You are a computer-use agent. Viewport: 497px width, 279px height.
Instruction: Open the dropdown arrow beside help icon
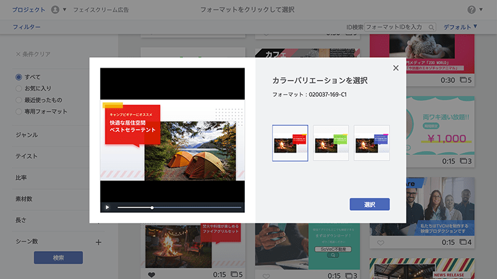[x=481, y=9]
